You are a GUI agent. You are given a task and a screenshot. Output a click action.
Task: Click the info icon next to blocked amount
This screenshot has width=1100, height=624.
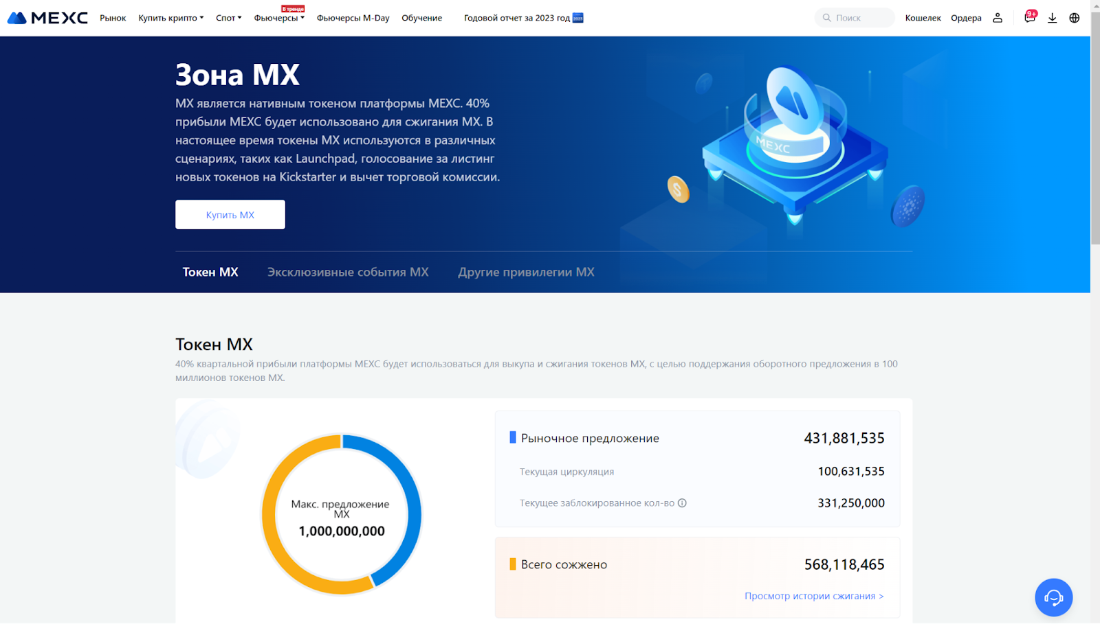coord(682,503)
